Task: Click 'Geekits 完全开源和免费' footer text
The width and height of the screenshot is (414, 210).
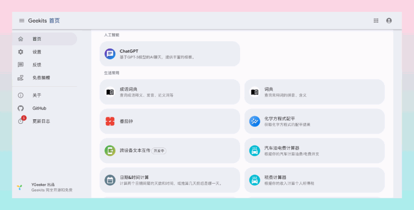Action: point(52,190)
